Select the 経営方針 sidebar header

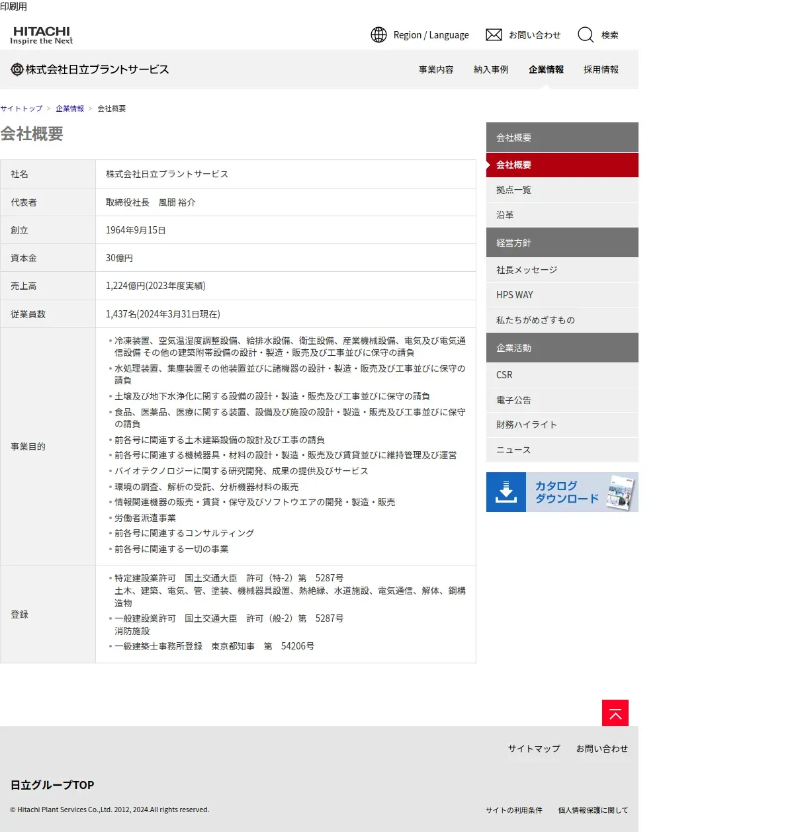[x=562, y=243]
